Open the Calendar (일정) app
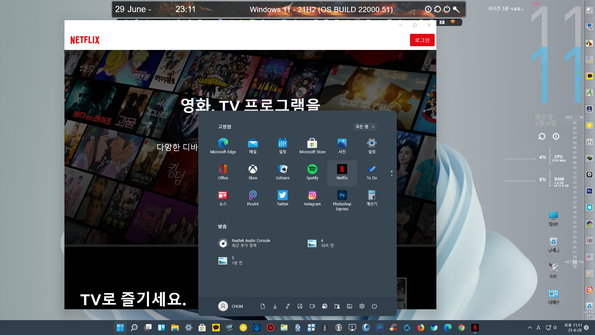The image size is (595, 335). (x=283, y=146)
